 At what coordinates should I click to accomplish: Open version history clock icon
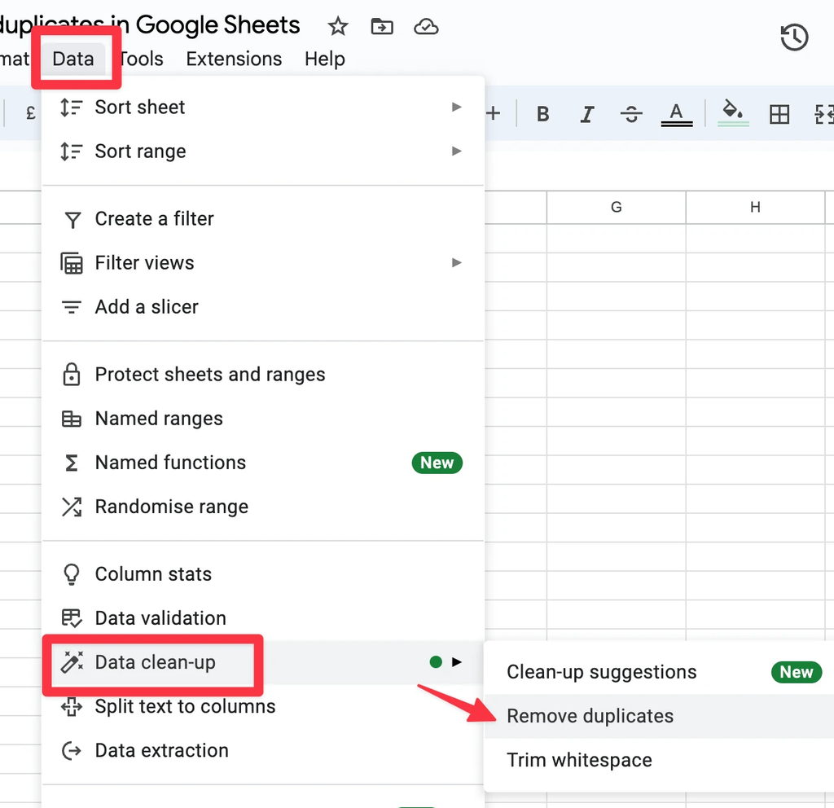794,37
